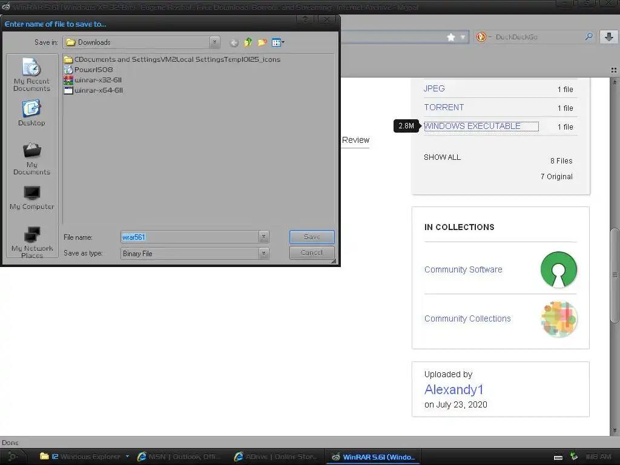Cancel the save dialog
Viewport: 620px width, 465px height.
pyautogui.click(x=312, y=252)
